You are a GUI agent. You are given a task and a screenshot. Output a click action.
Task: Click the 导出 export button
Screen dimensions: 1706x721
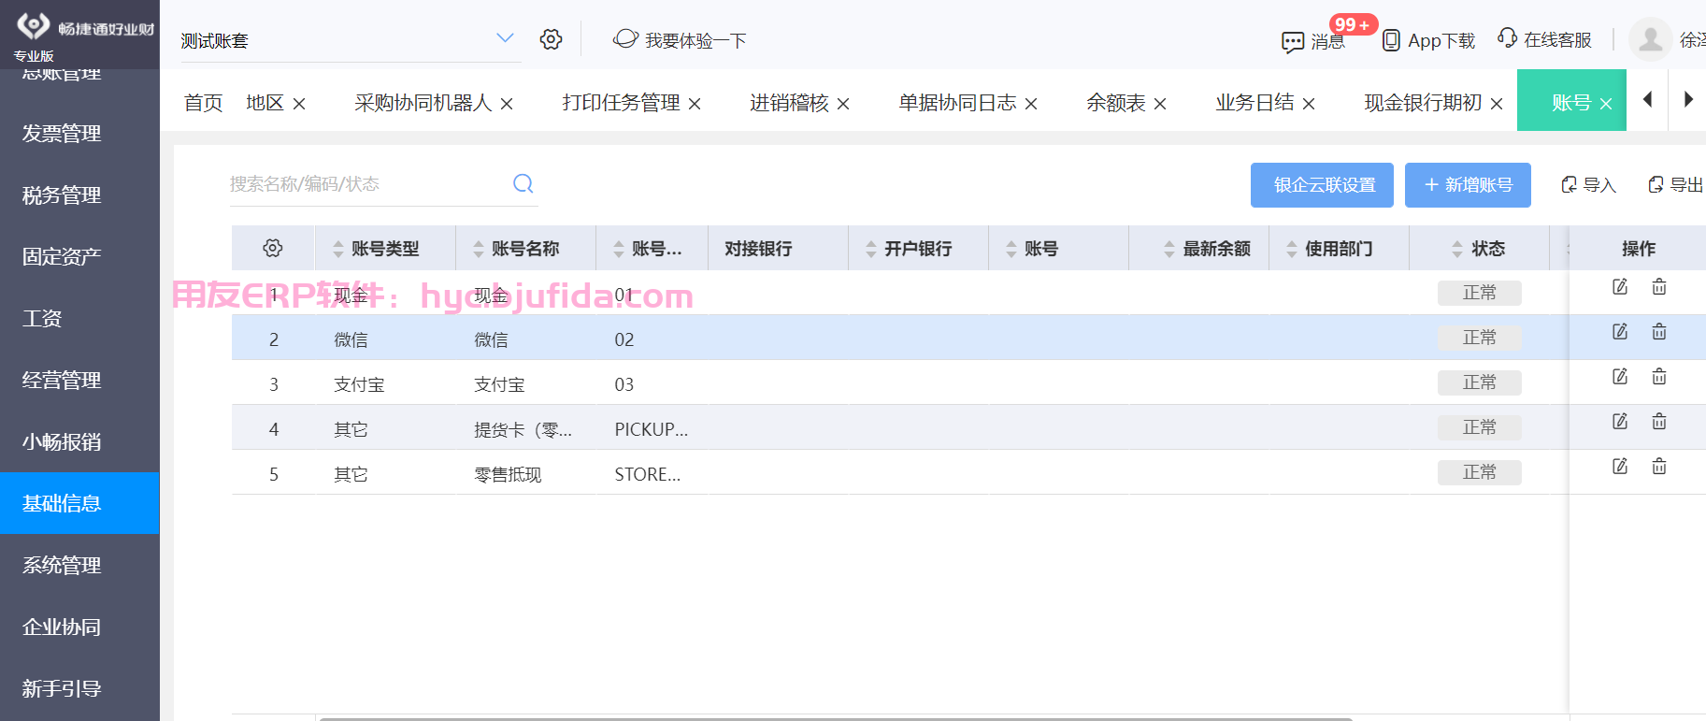(1675, 185)
